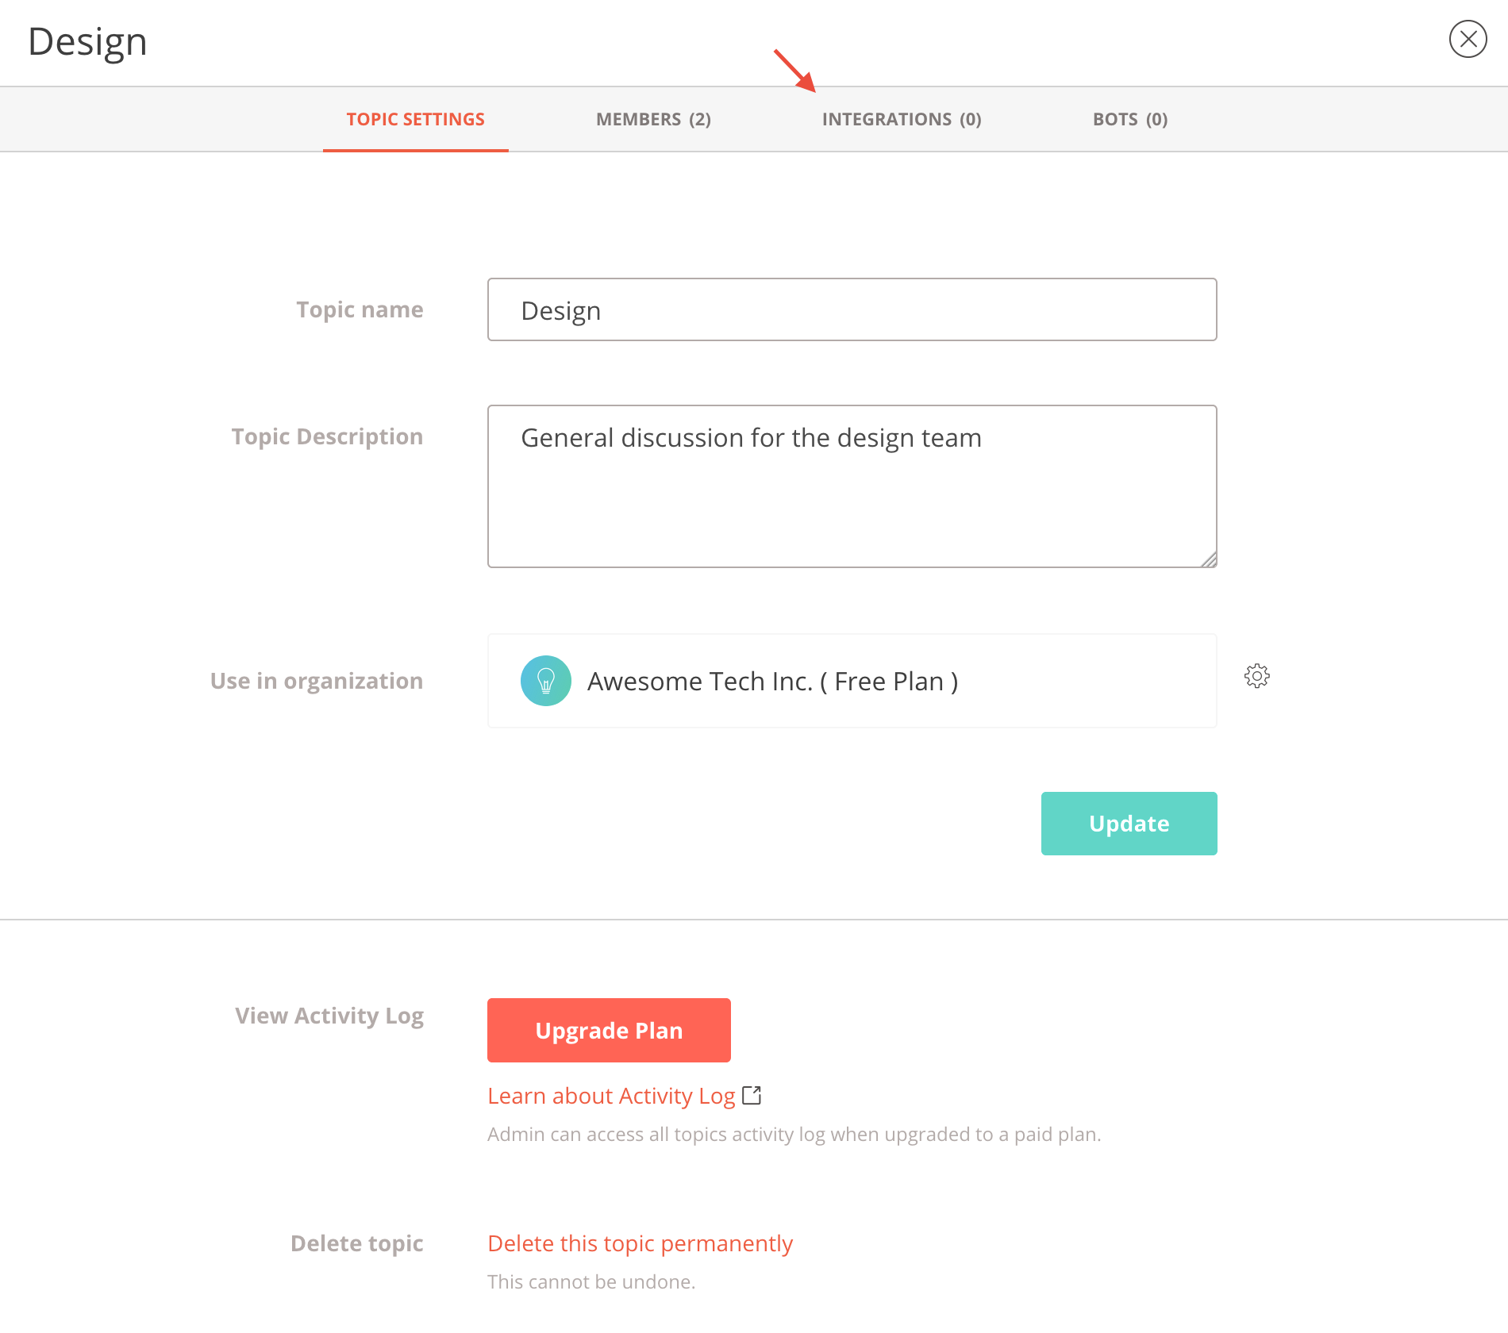Viewport: 1508px width, 1333px height.
Task: Click external link icon beside Activity Log
Action: point(752,1095)
